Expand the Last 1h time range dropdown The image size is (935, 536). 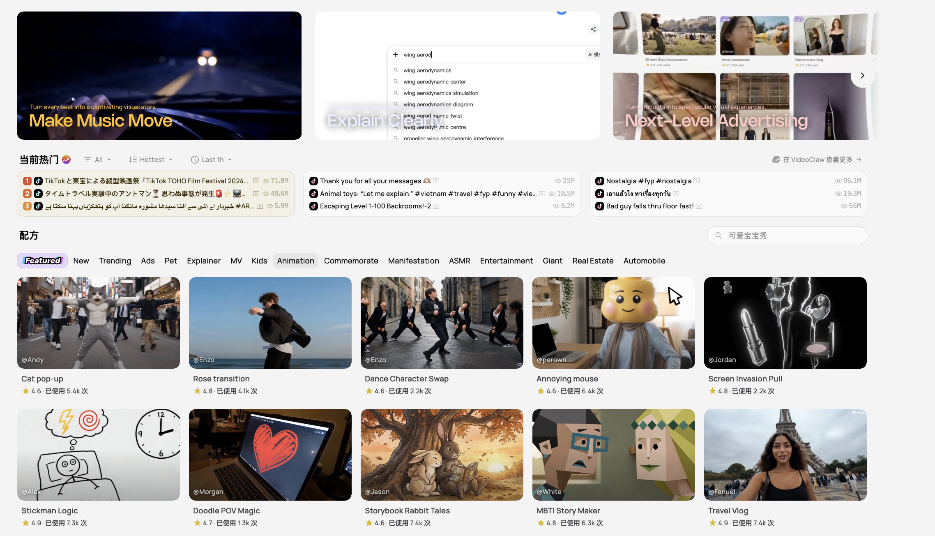click(x=212, y=159)
